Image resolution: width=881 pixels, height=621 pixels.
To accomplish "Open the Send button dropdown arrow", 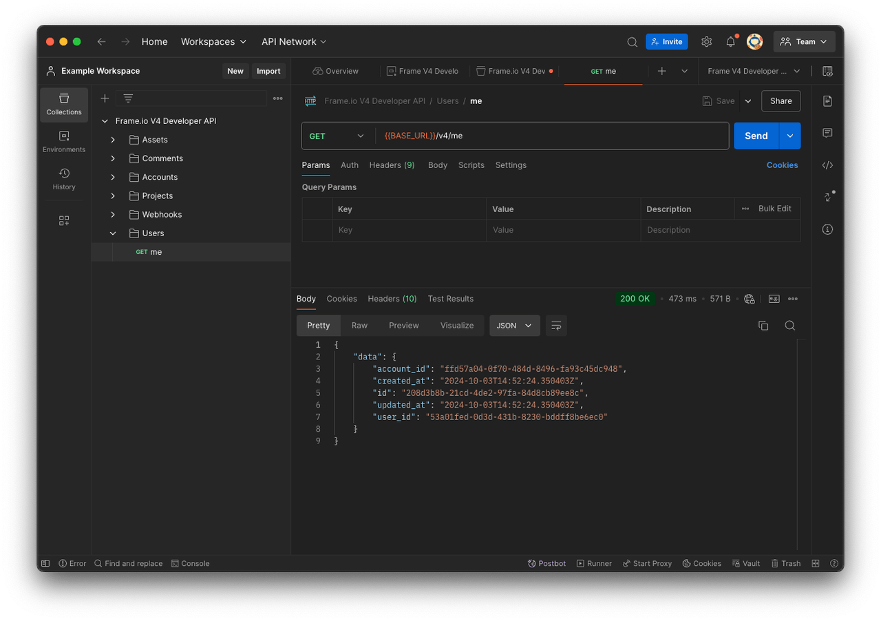I will 789,136.
